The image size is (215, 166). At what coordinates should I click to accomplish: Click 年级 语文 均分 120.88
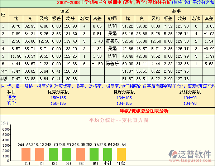pyautogui.click(x=71, y=79)
